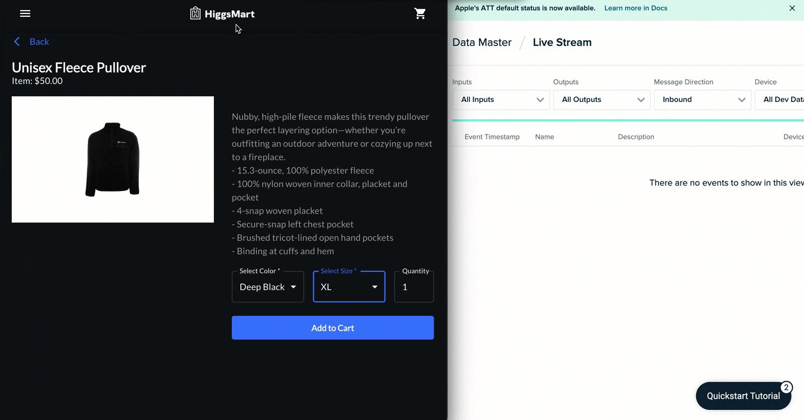Click the Add to Cart button
Screen dimensions: 804x420
333,328
